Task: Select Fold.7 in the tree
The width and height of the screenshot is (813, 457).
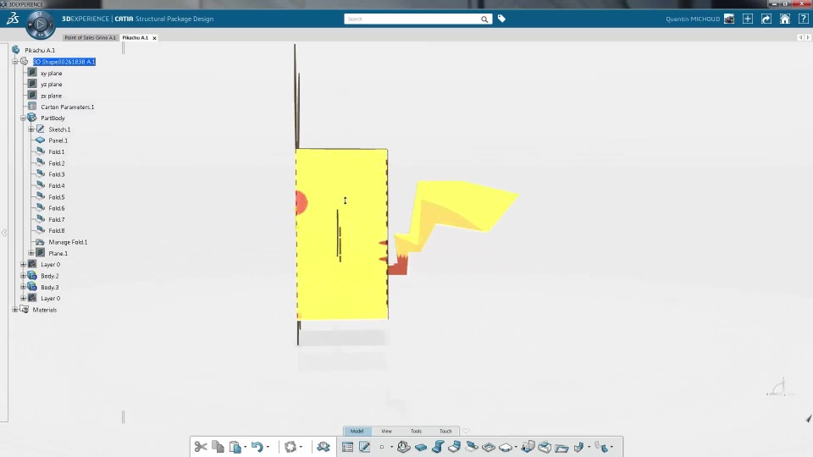Action: [x=57, y=220]
